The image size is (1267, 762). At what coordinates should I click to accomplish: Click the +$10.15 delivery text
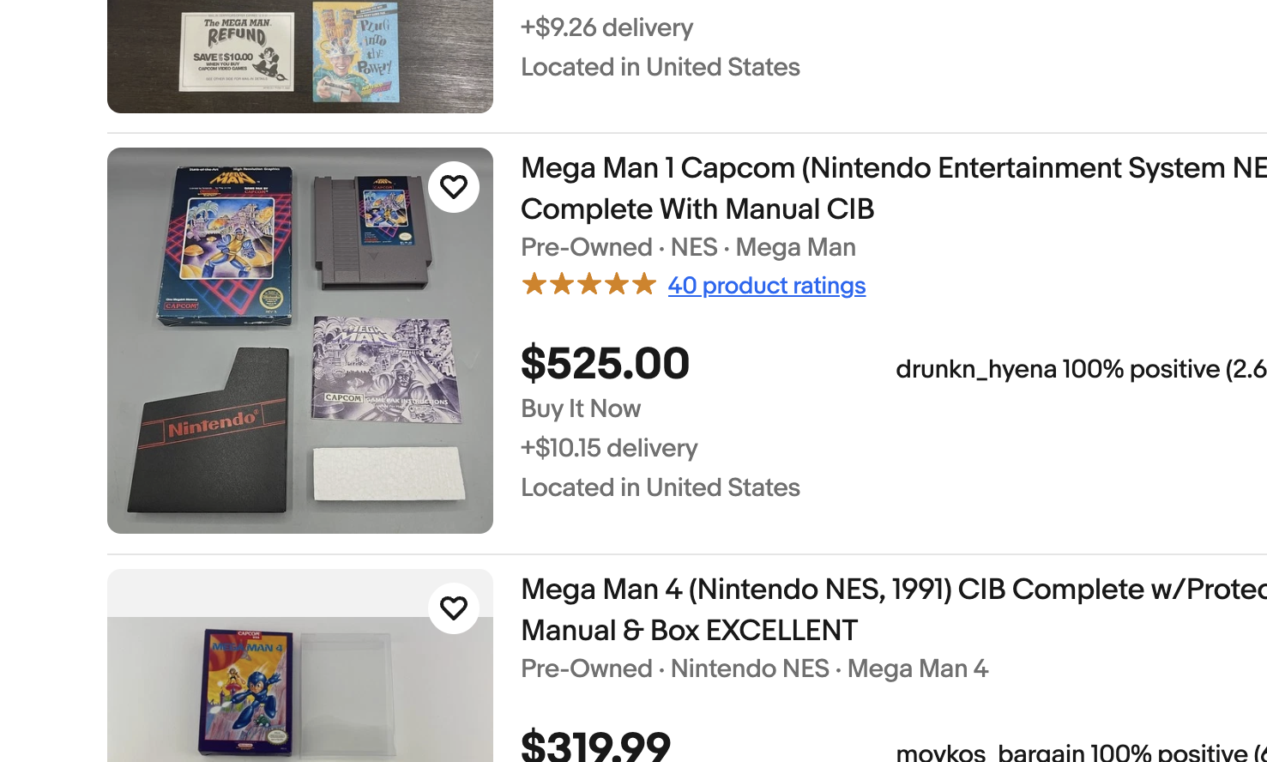609,448
